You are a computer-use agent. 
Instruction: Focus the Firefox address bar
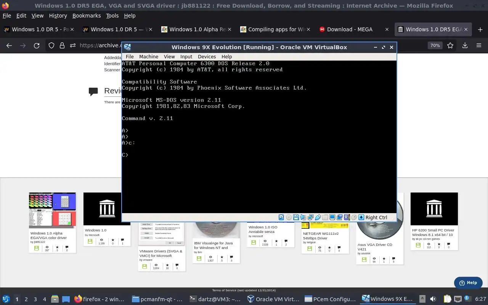click(x=99, y=45)
